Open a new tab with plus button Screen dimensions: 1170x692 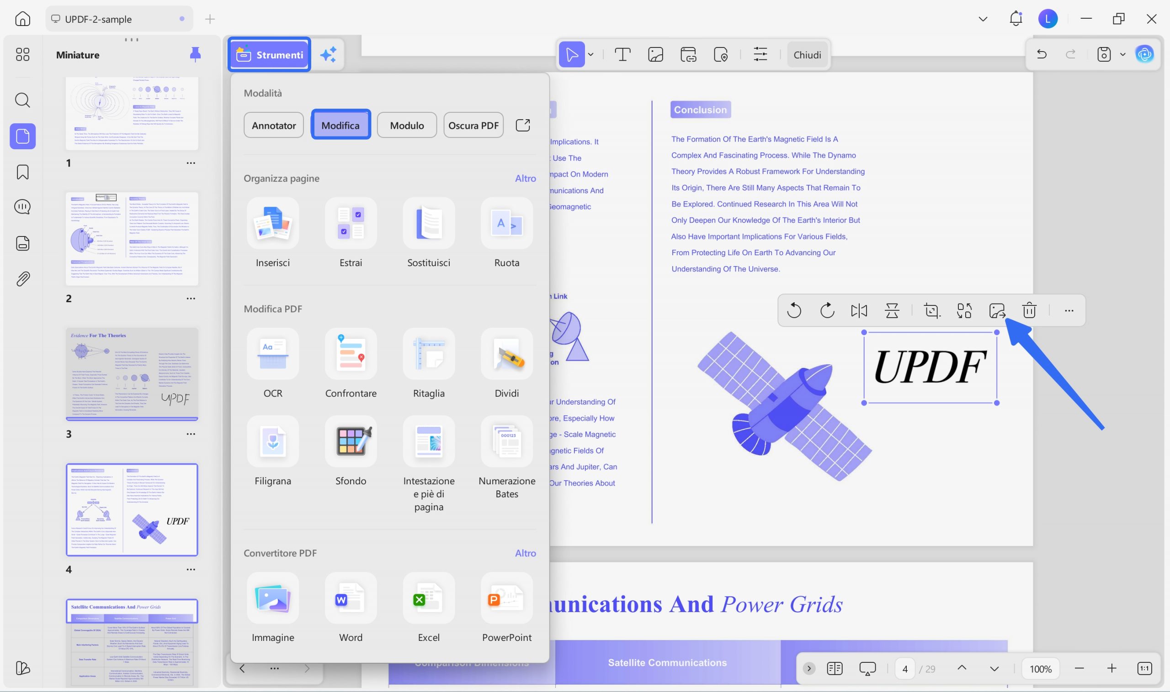pyautogui.click(x=210, y=19)
